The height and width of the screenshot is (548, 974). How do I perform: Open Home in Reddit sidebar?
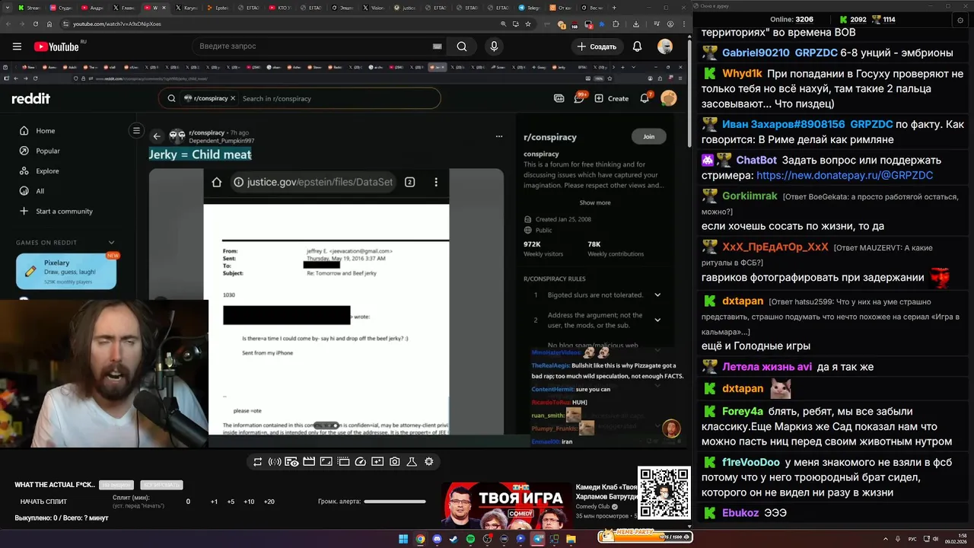point(45,131)
